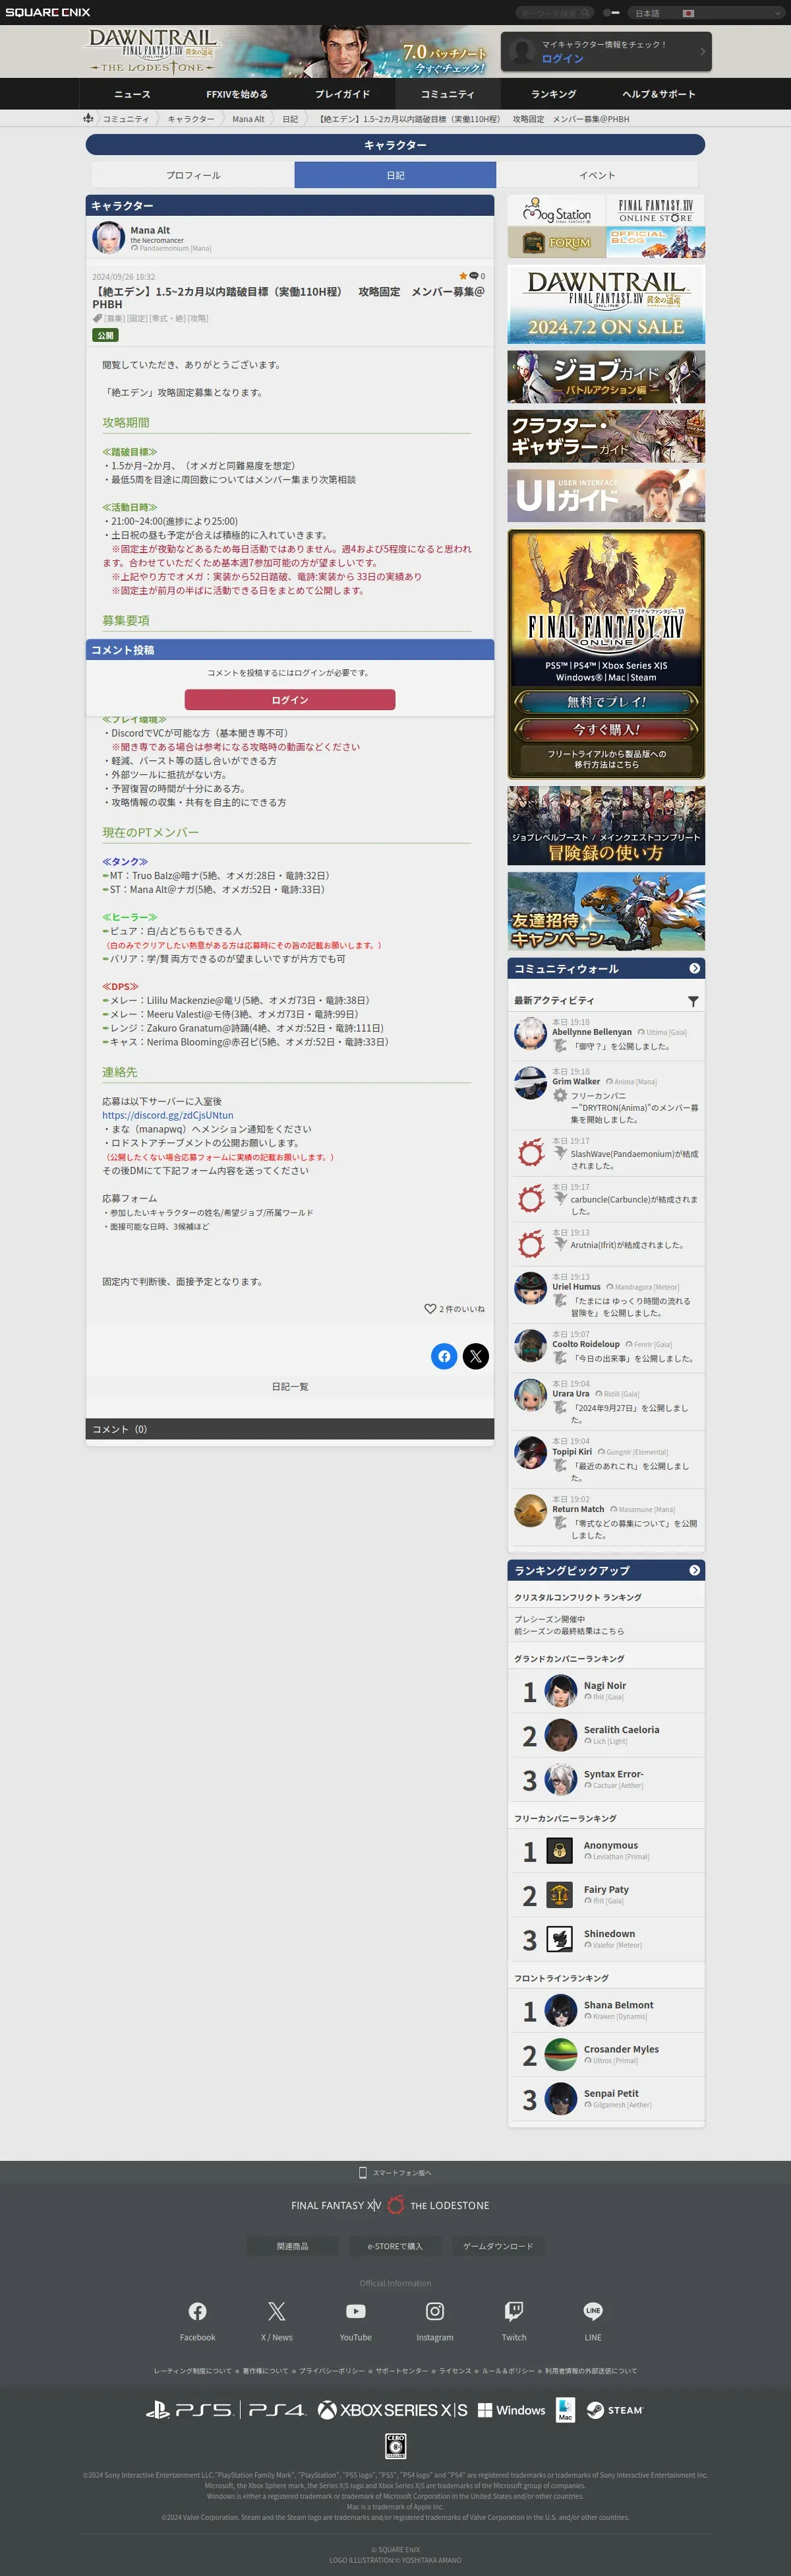Click The Lodestone meteor logo in footer
Screen dimensions: 791x2576
point(395,2205)
